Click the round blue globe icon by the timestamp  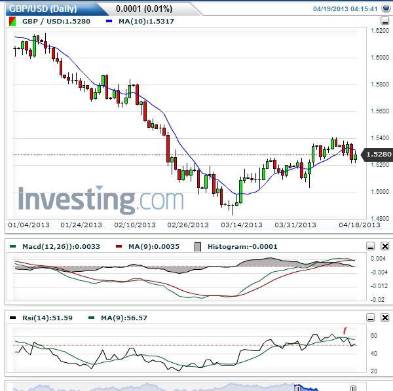386,9
